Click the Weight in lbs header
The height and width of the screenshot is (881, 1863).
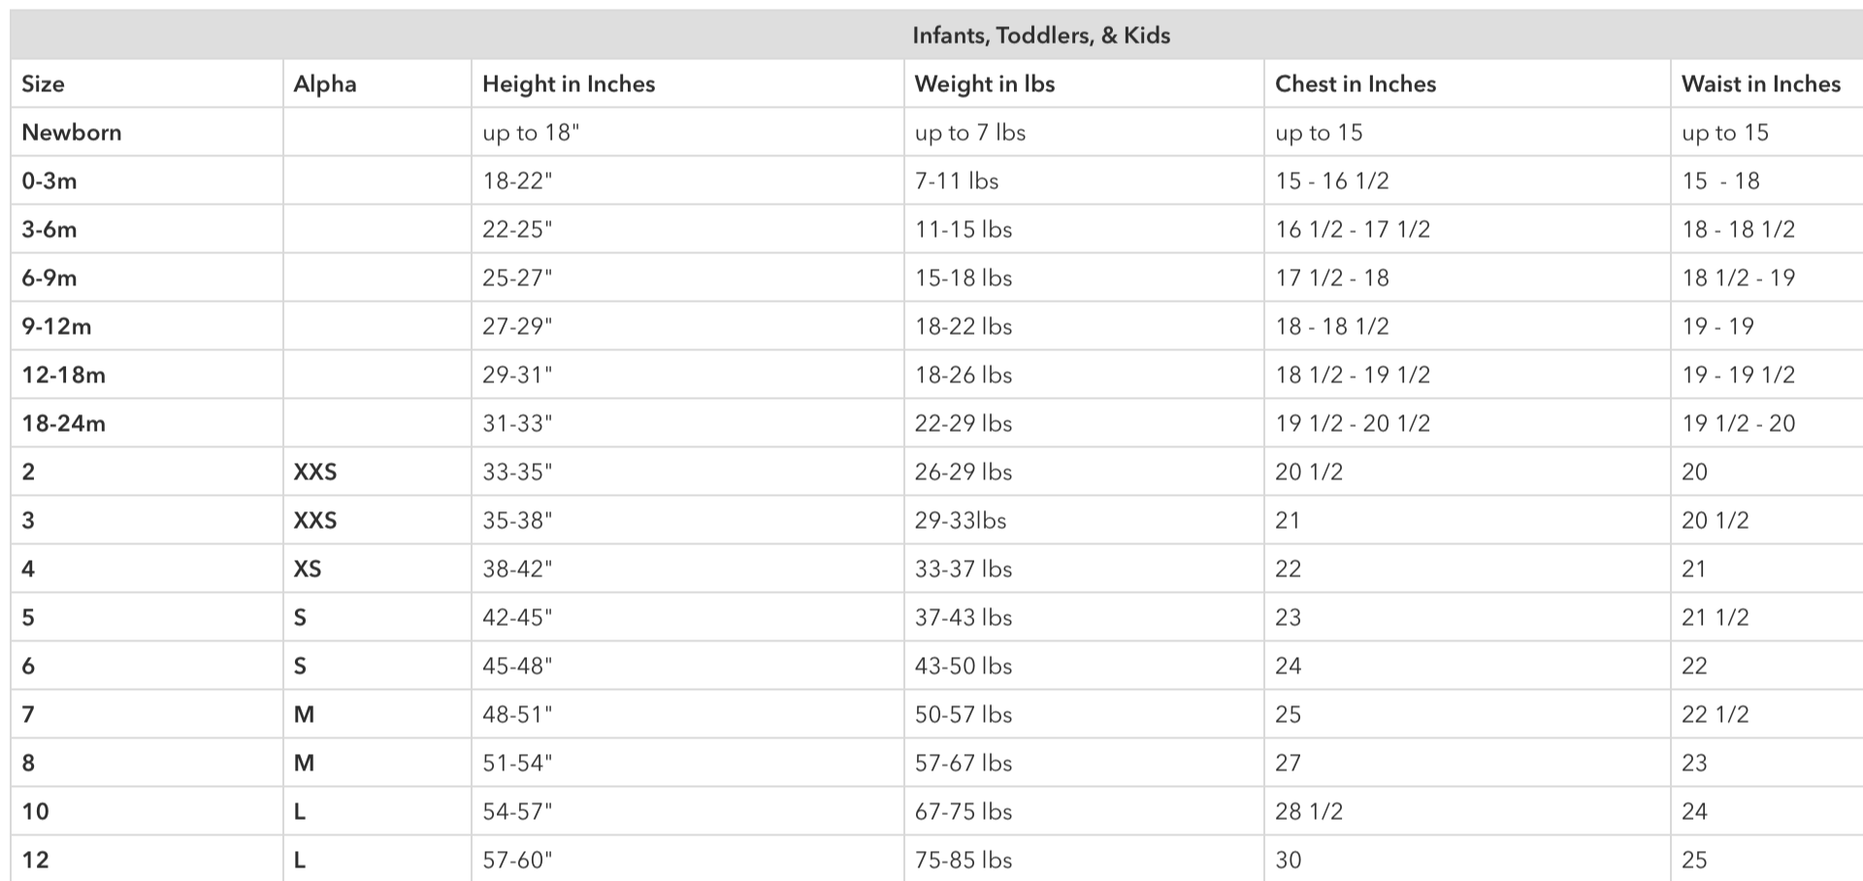tap(985, 84)
